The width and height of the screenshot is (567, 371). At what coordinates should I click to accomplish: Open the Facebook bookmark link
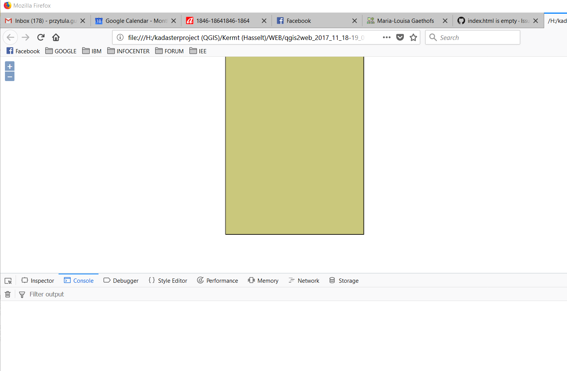pyautogui.click(x=23, y=51)
